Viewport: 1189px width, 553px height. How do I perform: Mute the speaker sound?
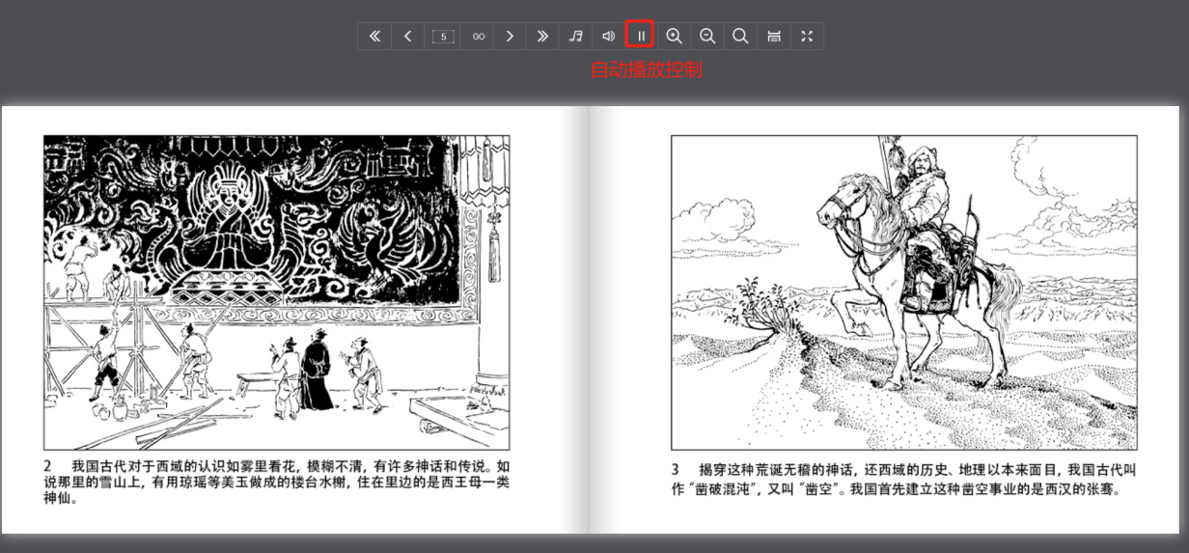point(608,37)
